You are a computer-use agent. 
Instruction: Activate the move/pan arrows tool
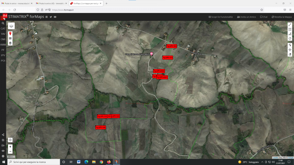point(290,49)
